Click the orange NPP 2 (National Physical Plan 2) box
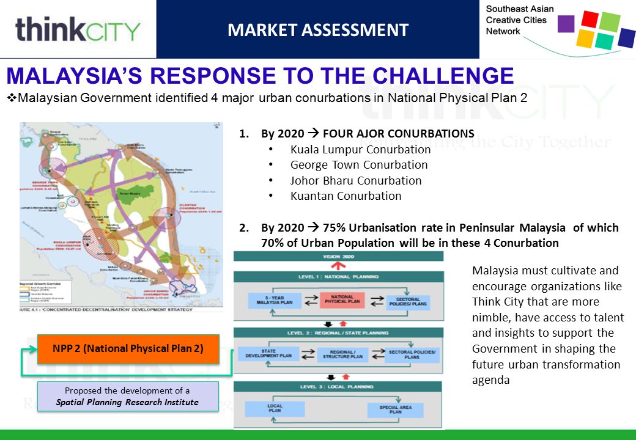The image size is (636, 440). pyautogui.click(x=128, y=349)
